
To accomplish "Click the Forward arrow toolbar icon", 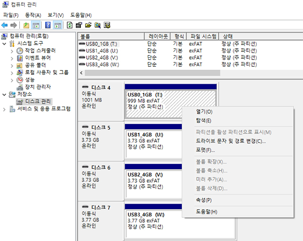I will pyautogui.click(x=14, y=25).
